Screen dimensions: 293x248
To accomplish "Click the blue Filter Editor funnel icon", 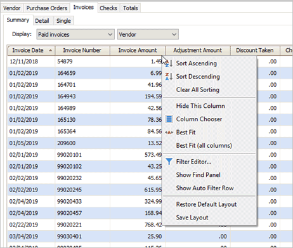I will (x=169, y=162).
